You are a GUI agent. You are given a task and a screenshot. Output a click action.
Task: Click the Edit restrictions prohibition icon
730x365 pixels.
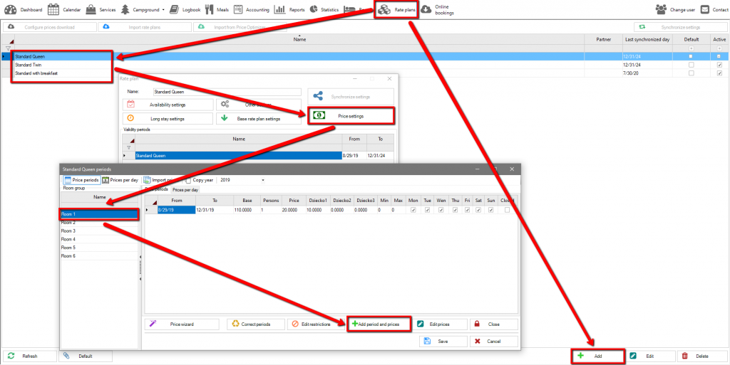coord(296,324)
